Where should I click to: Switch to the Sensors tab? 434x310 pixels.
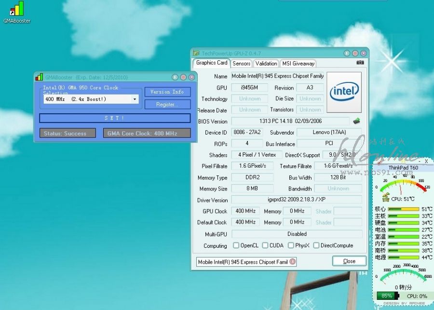click(241, 63)
